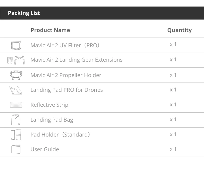The height and width of the screenshot is (171, 204).
Task: Click the Product Name column header
Action: click(x=50, y=30)
